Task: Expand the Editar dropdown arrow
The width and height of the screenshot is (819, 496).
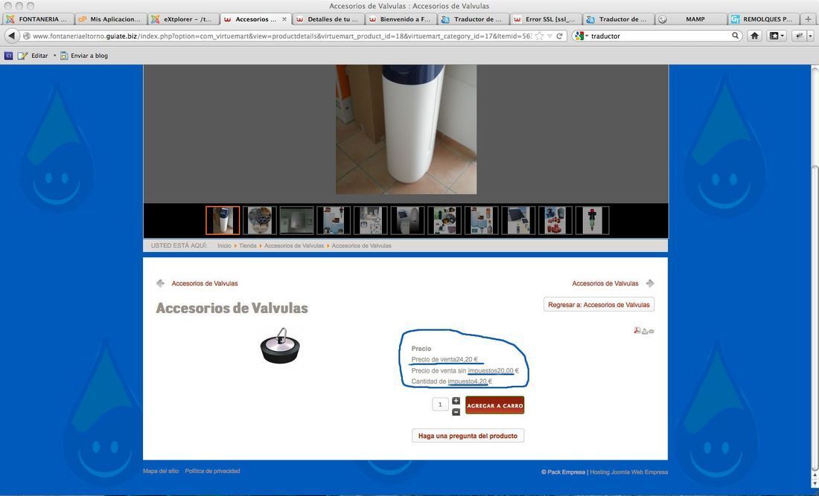Action: [54, 56]
